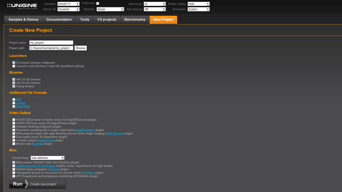
Task: Enable GPU frequencies and temperature monitoring checkbox
Action: pyautogui.click(x=14, y=176)
